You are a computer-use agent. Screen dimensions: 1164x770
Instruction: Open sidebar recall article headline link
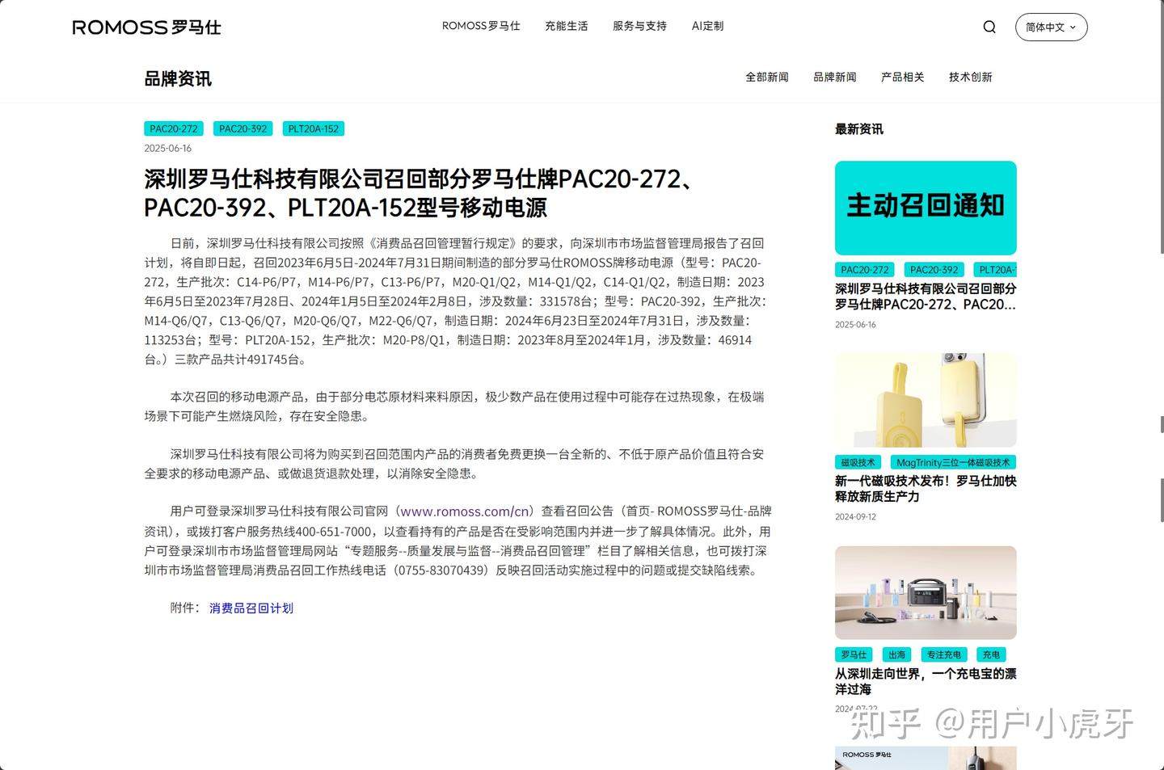(926, 297)
